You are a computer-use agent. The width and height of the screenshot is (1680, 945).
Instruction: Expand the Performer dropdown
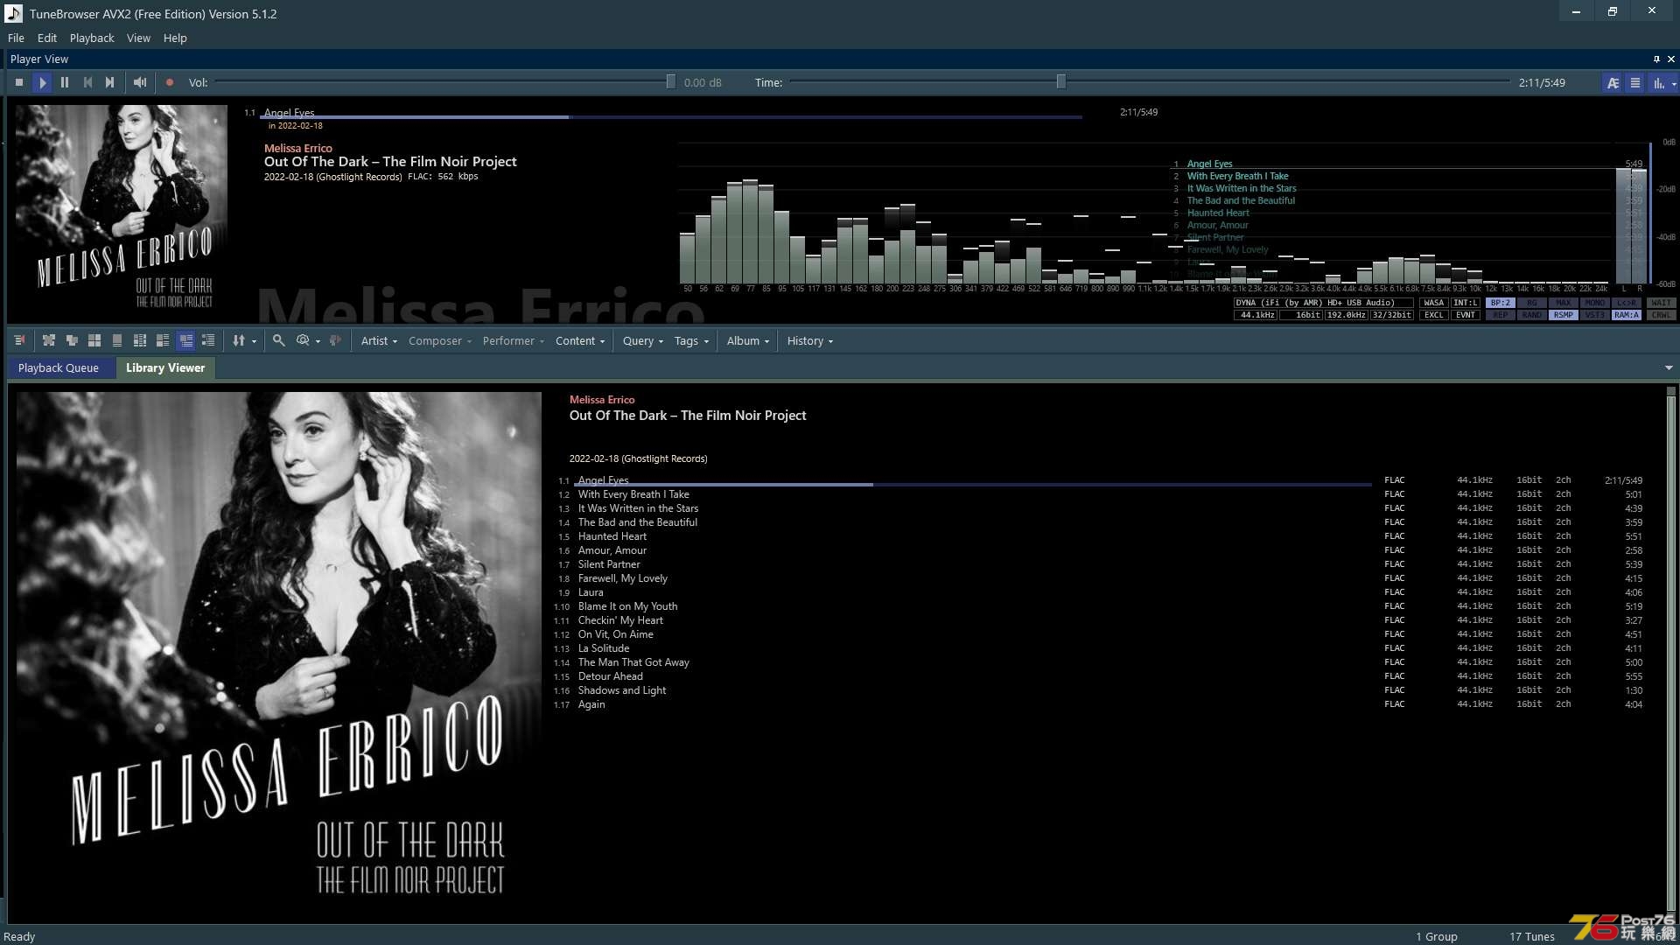coord(513,340)
